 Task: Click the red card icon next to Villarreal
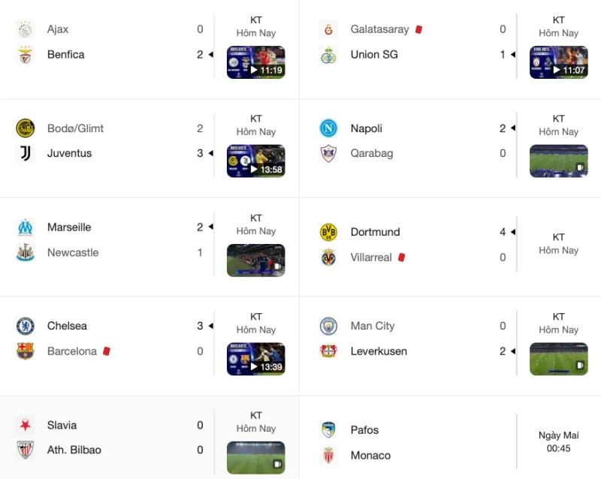(x=401, y=256)
